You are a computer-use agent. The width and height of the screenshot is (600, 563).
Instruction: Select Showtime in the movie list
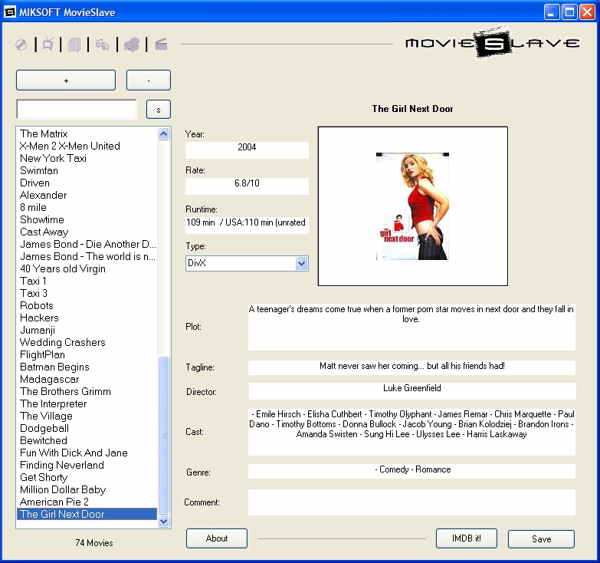(x=87, y=219)
